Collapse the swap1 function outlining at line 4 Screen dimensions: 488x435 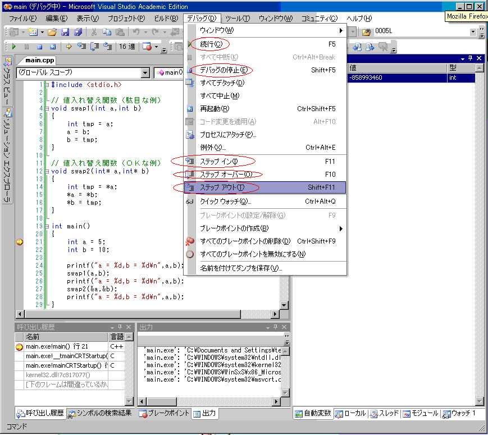pyautogui.click(x=47, y=108)
